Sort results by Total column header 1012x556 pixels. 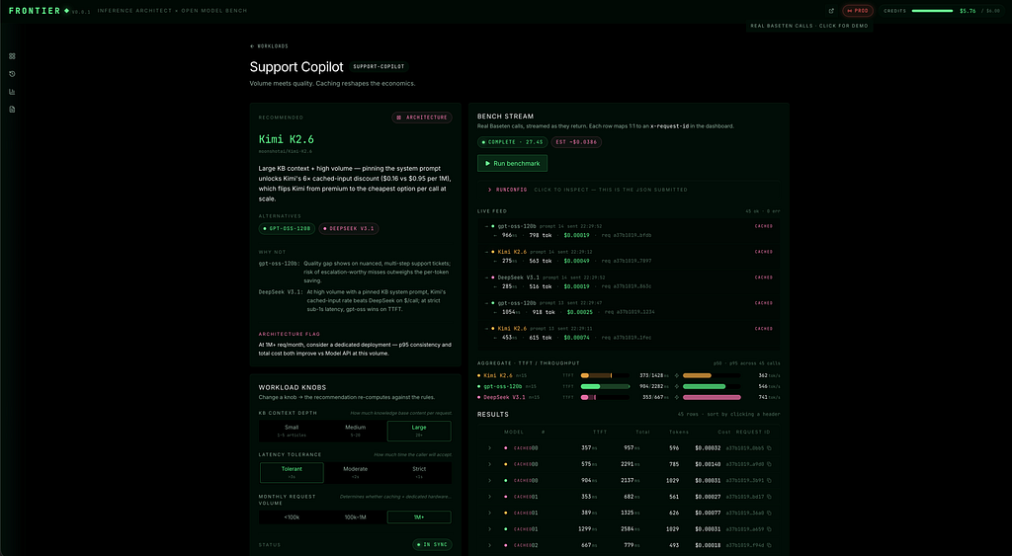[642, 433]
